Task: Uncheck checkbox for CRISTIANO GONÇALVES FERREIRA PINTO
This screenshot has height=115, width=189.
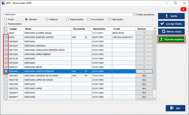Action: pos(6,50)
